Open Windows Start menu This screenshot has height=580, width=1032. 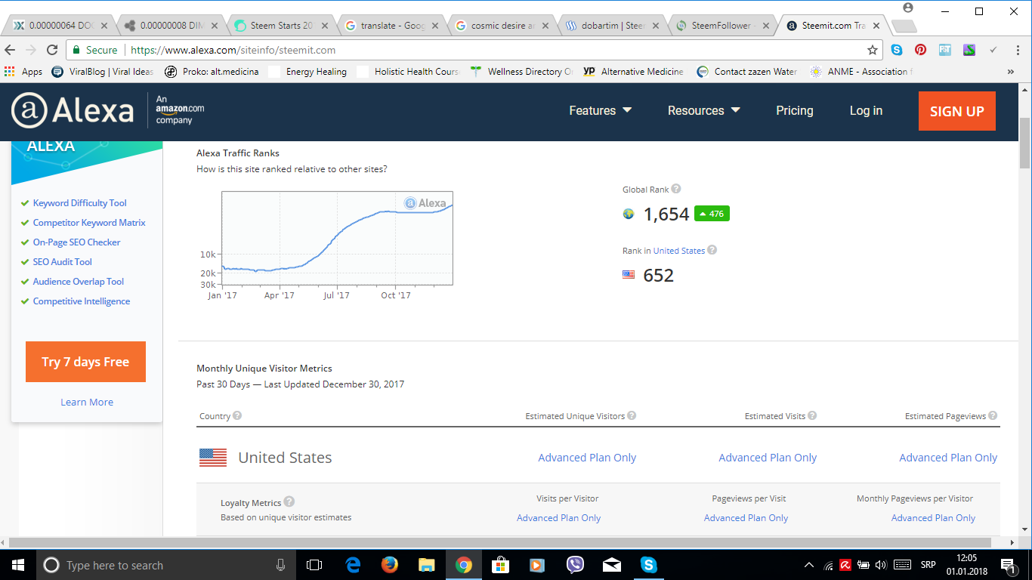[x=17, y=565]
